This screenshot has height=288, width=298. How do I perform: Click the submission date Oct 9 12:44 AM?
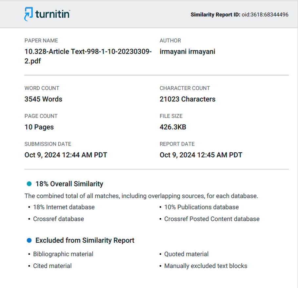point(66,155)
